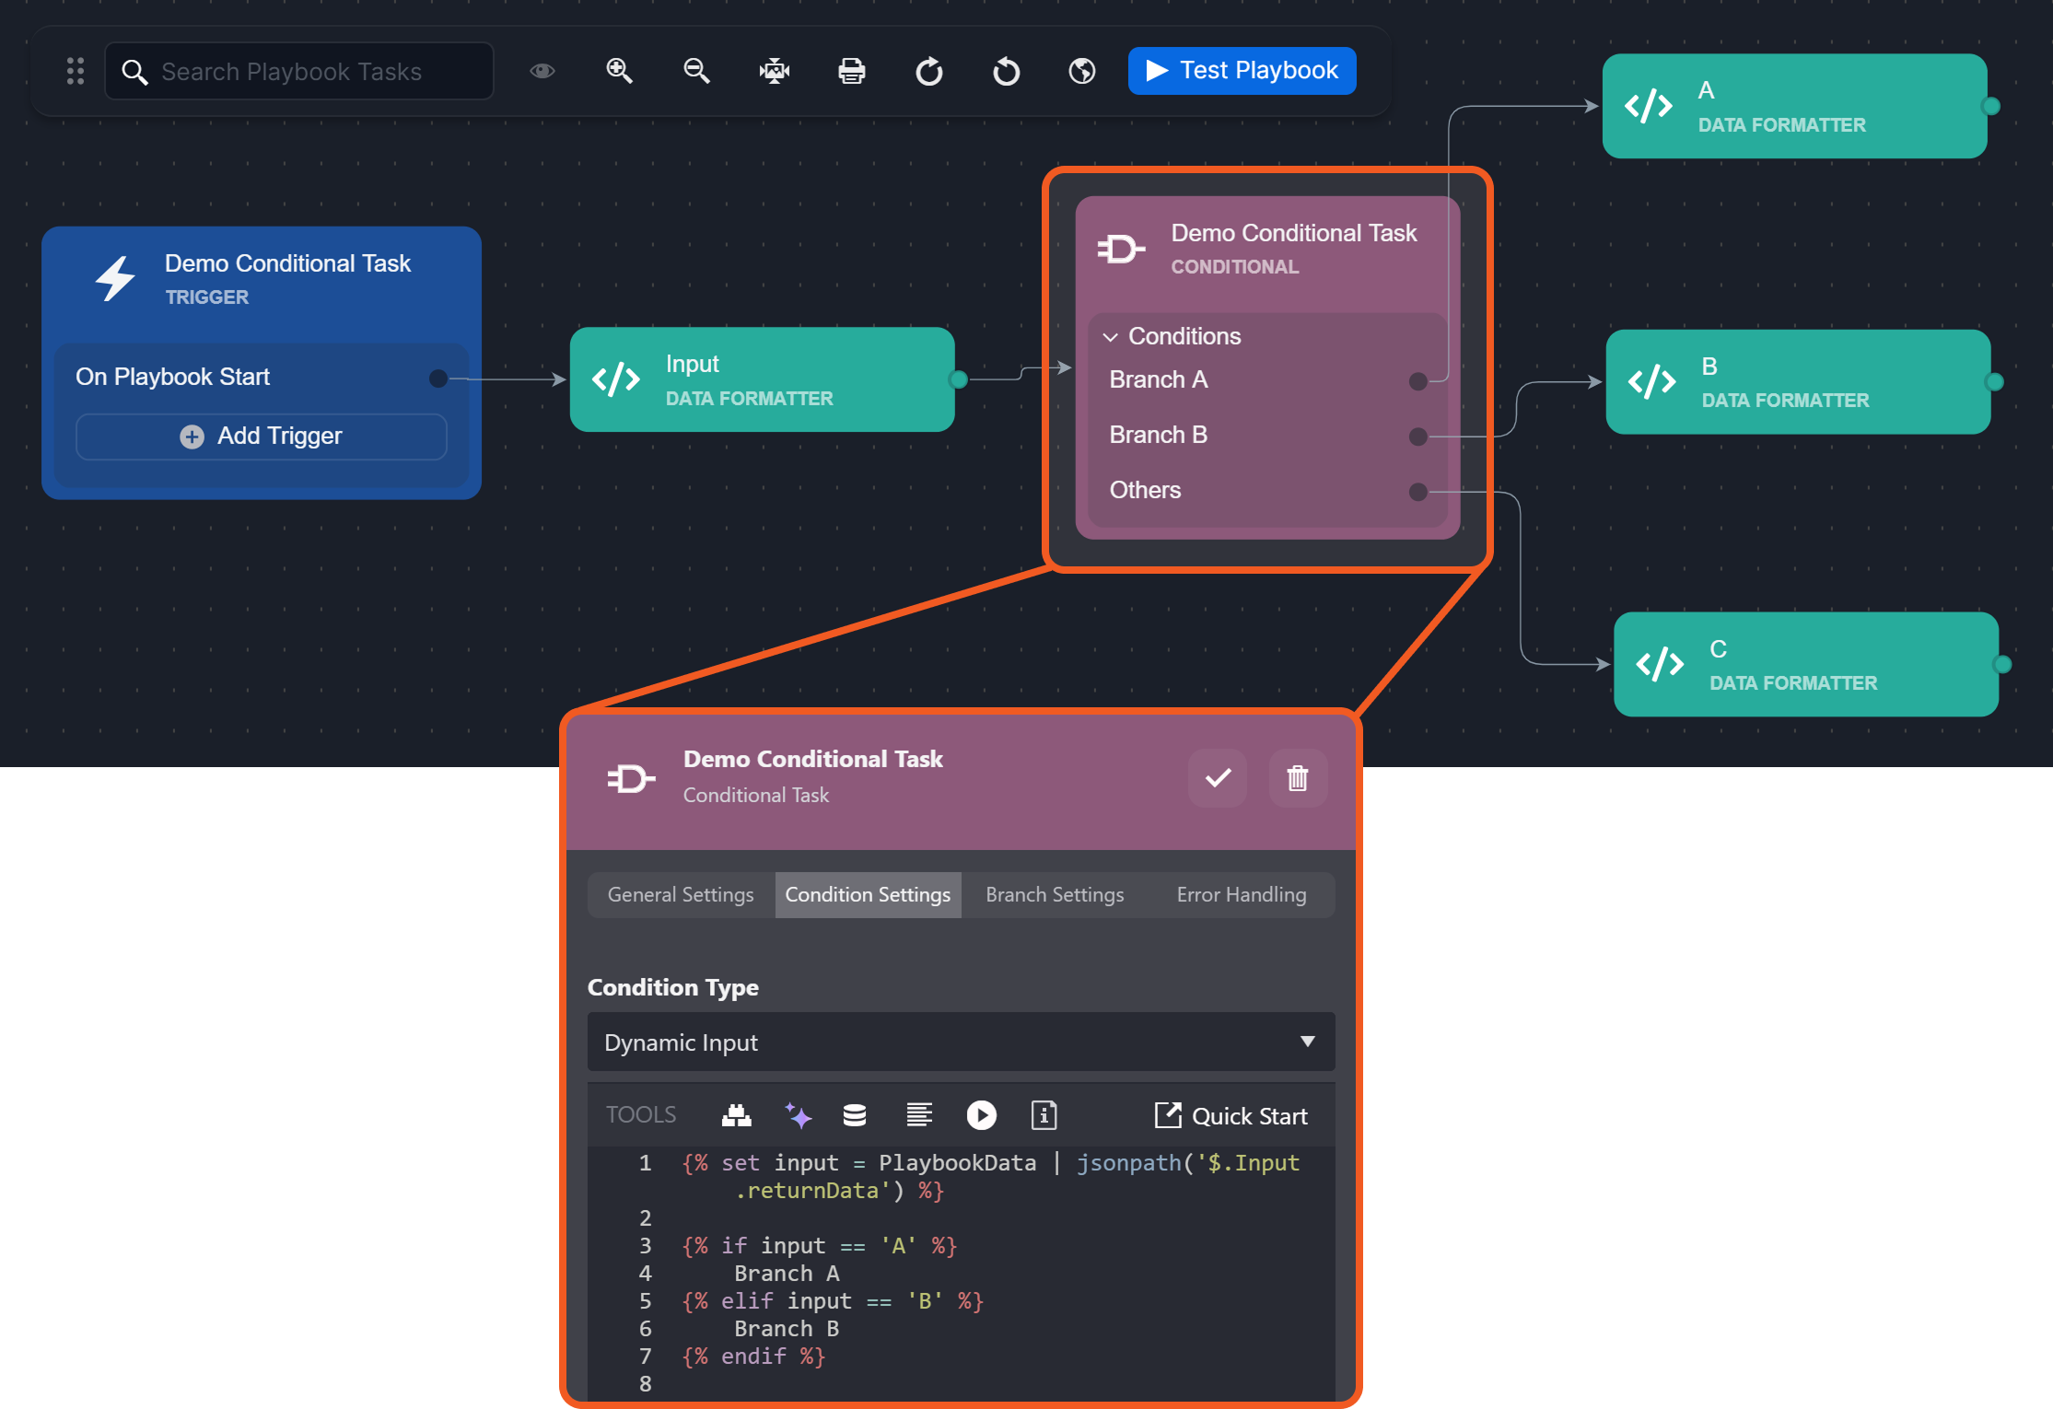Image resolution: width=2053 pixels, height=1409 pixels.
Task: Confirm task with the checkmark button
Action: tap(1217, 778)
